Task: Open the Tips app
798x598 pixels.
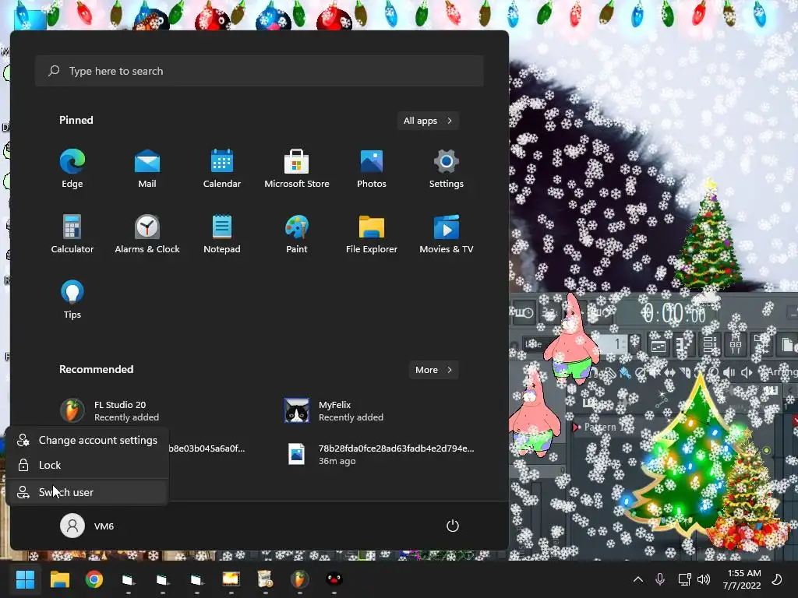Action: pos(72,300)
